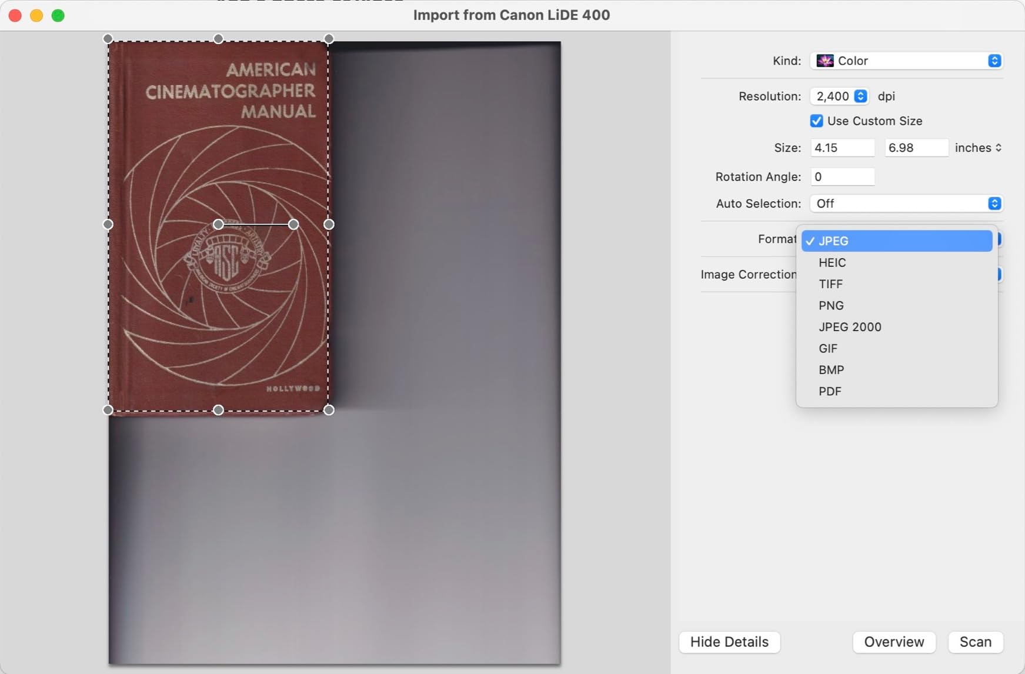
Task: Click the top-left selection corner handle
Action: (108, 39)
